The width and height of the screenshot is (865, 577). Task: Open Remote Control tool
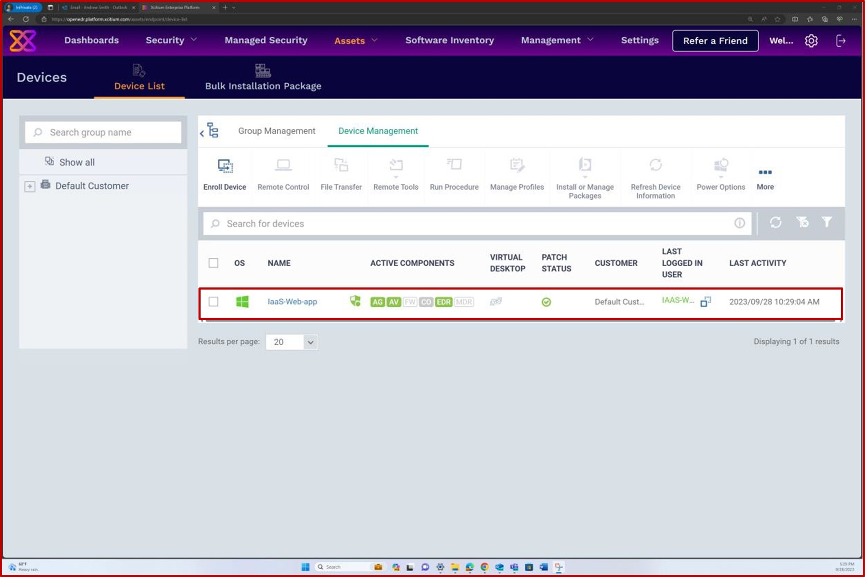283,173
